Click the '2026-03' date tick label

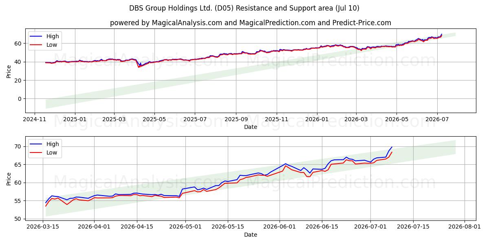pyautogui.click(x=356, y=120)
